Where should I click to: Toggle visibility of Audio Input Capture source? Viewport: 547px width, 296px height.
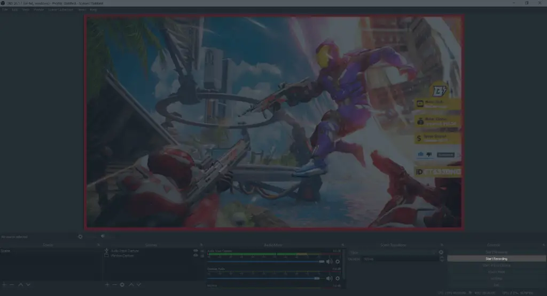click(x=196, y=251)
